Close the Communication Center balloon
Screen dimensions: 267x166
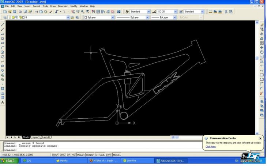click(261, 139)
